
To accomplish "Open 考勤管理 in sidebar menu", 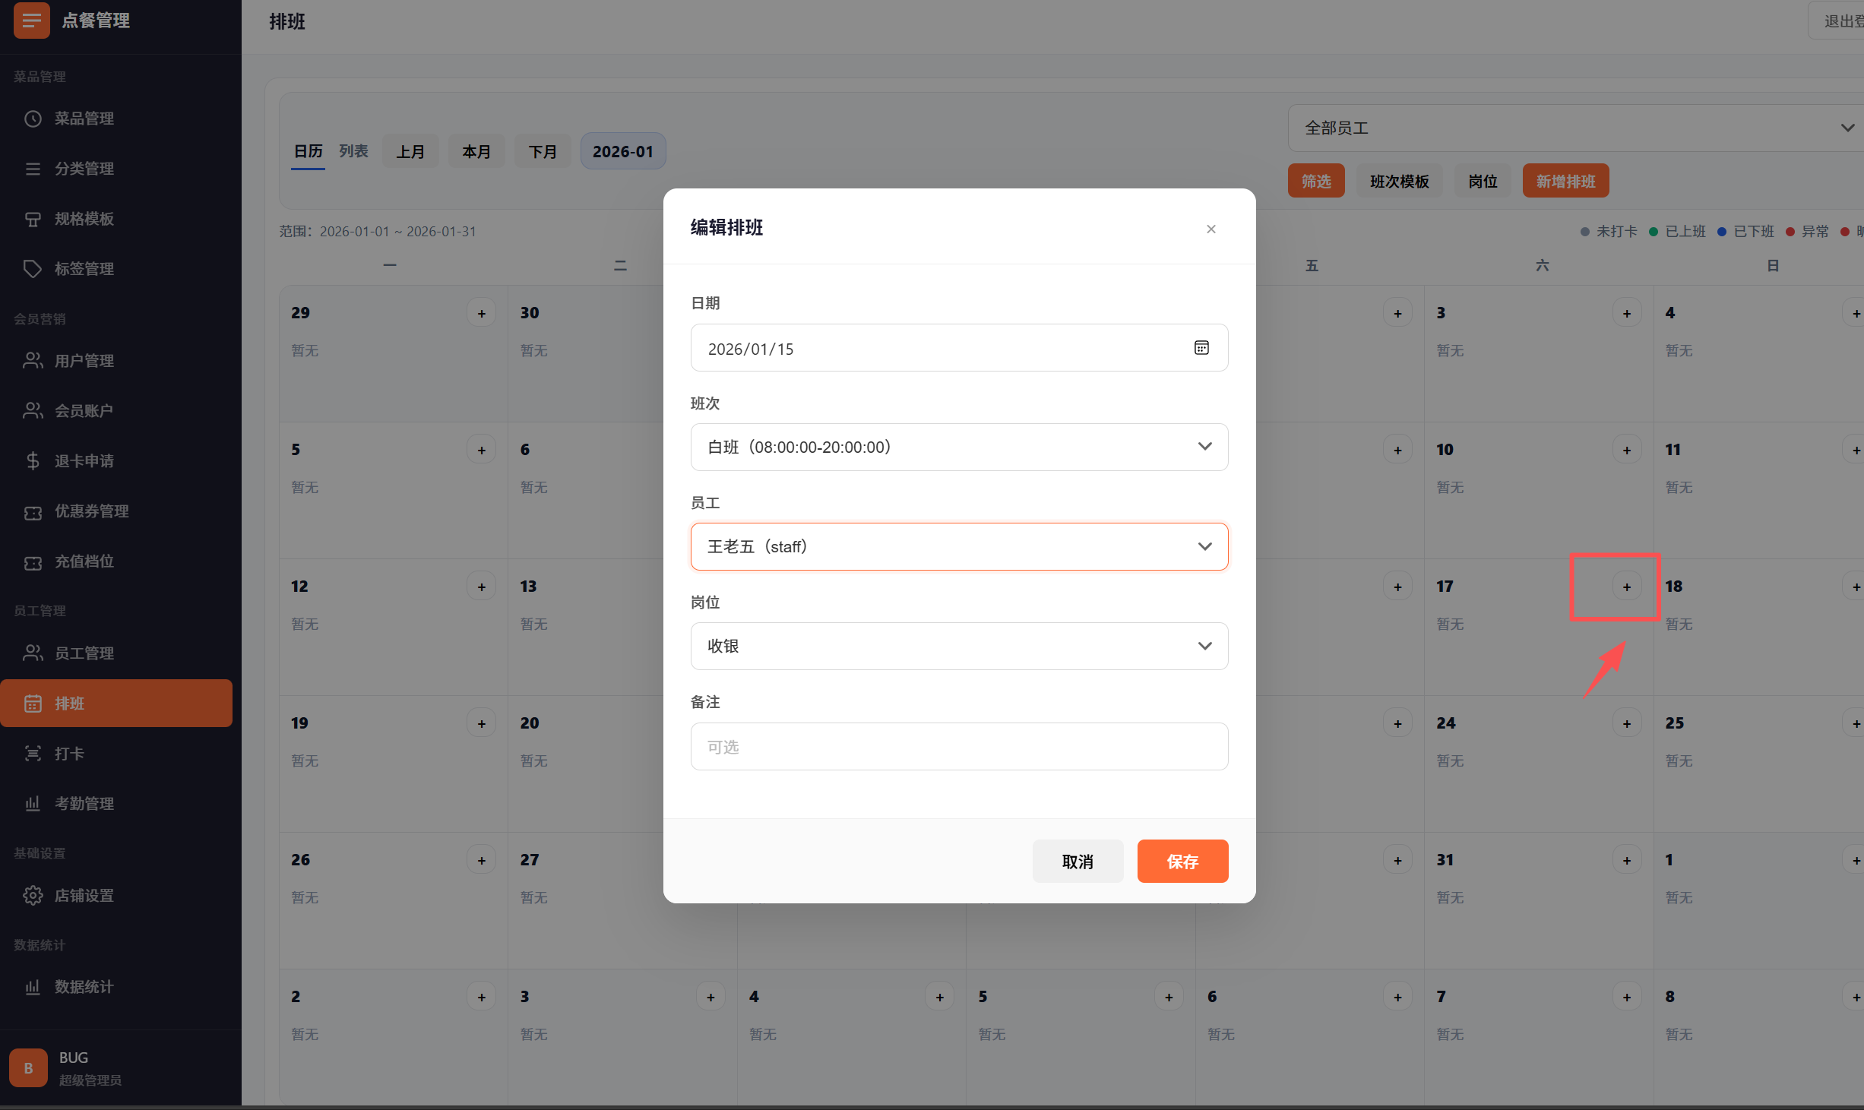I will 84,803.
